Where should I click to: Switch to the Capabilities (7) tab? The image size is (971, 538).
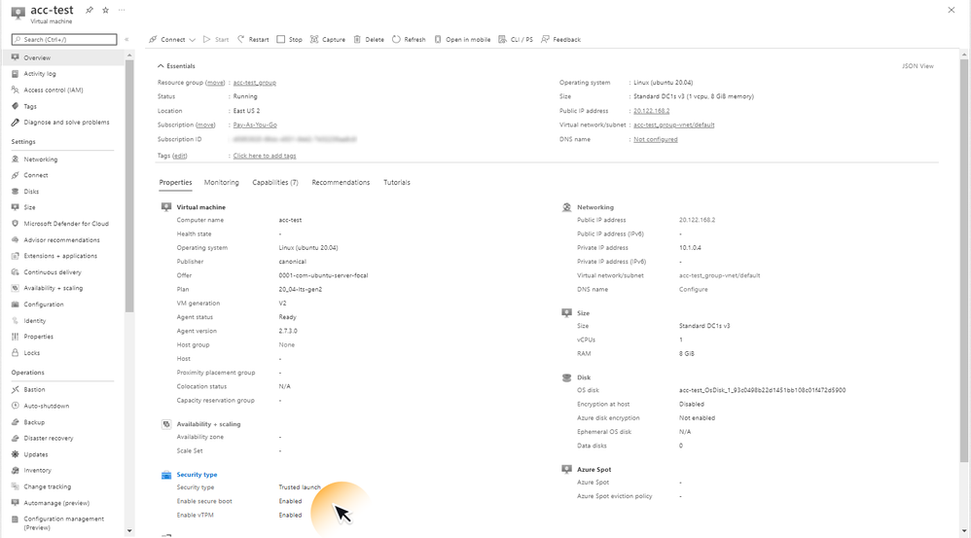click(275, 182)
